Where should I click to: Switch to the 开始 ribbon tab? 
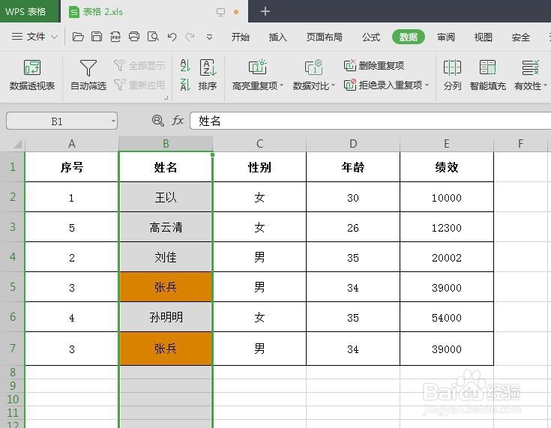coord(241,37)
